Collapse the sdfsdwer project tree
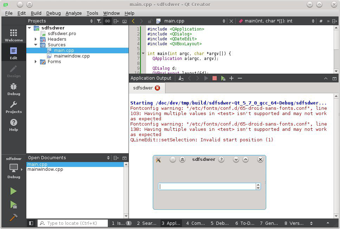 [x=29, y=28]
